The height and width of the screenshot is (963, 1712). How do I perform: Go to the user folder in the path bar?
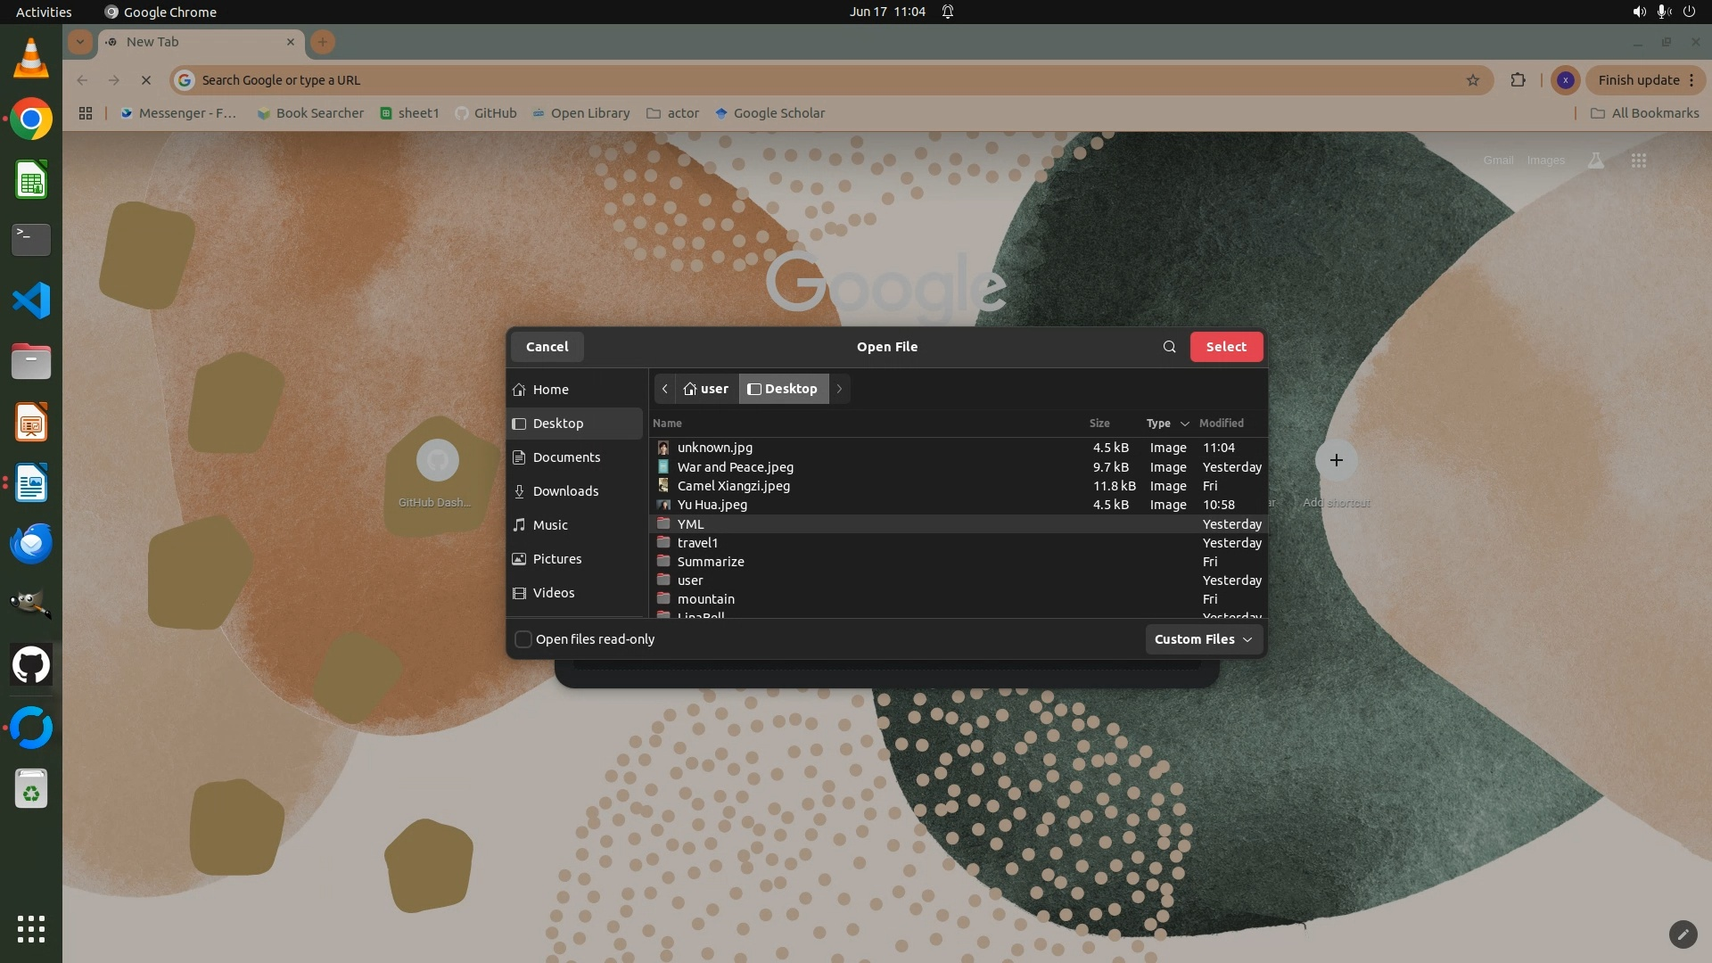[x=706, y=389]
